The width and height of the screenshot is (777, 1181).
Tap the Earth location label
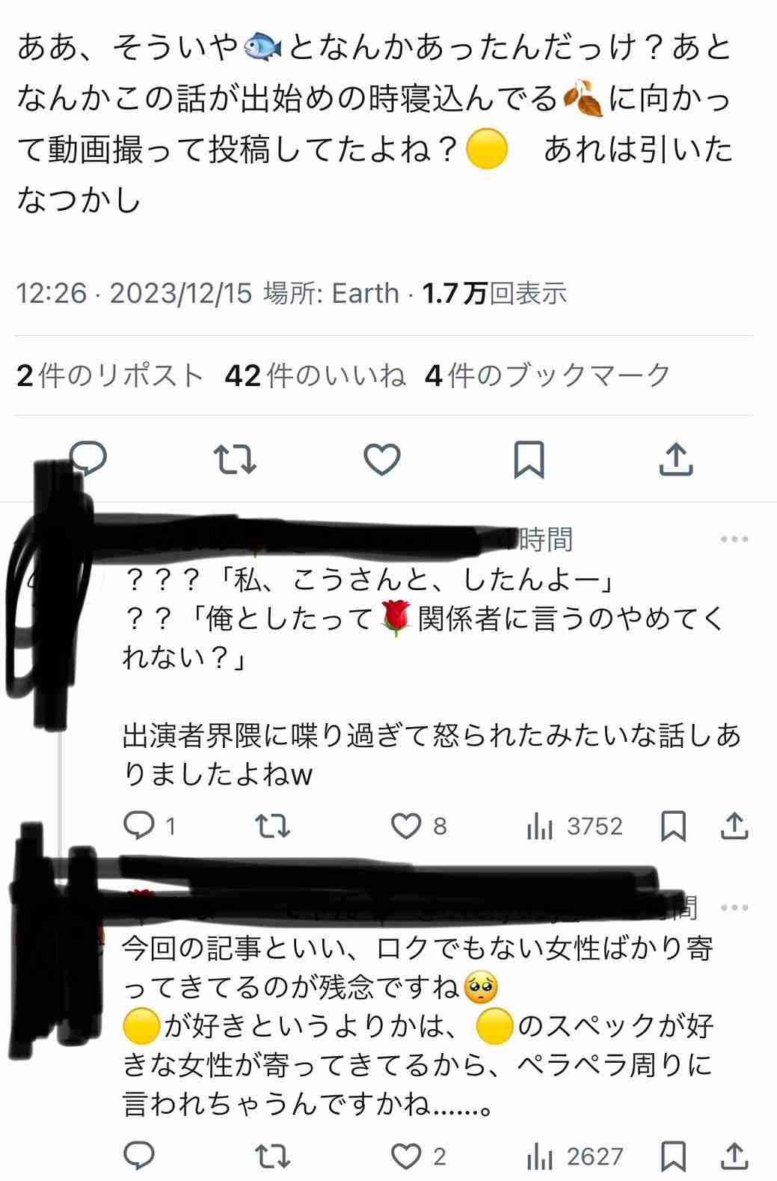click(x=365, y=293)
